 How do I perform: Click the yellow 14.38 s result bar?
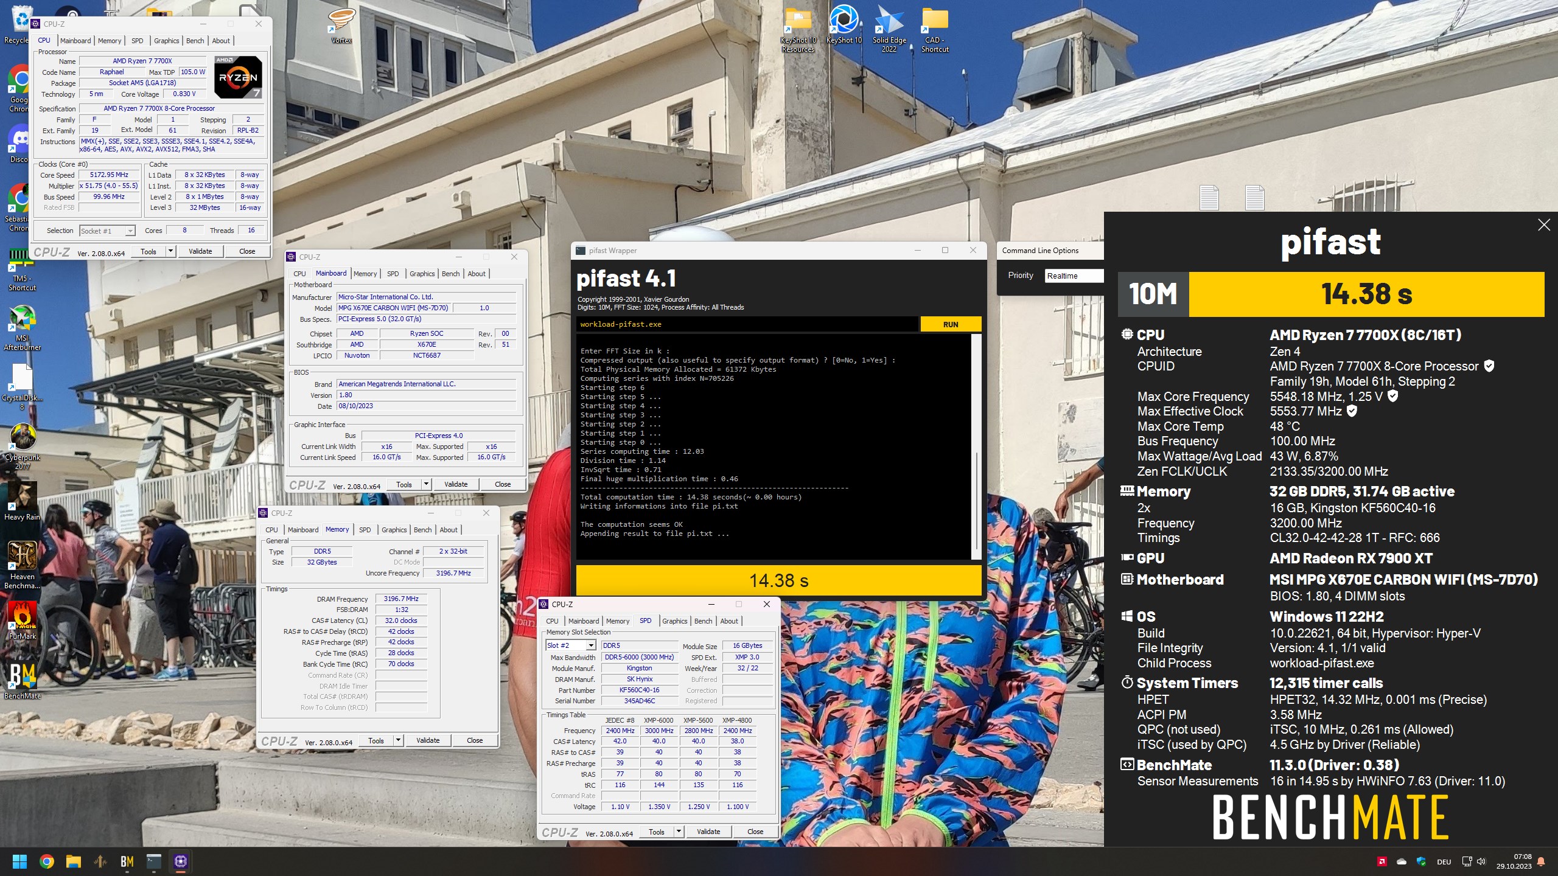pos(778,580)
